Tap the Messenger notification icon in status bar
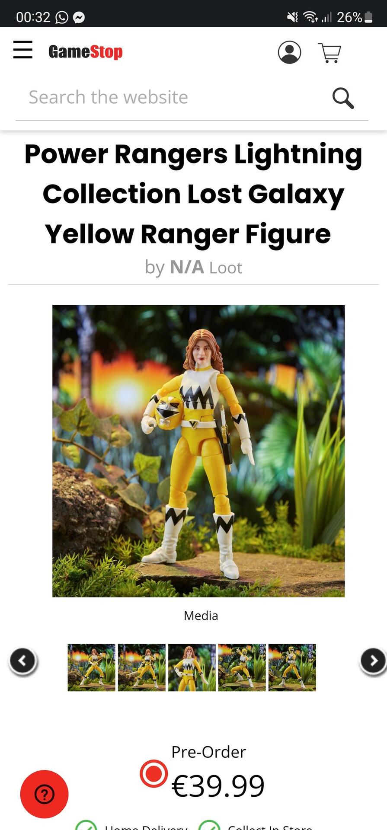The height and width of the screenshot is (830, 387). click(79, 17)
